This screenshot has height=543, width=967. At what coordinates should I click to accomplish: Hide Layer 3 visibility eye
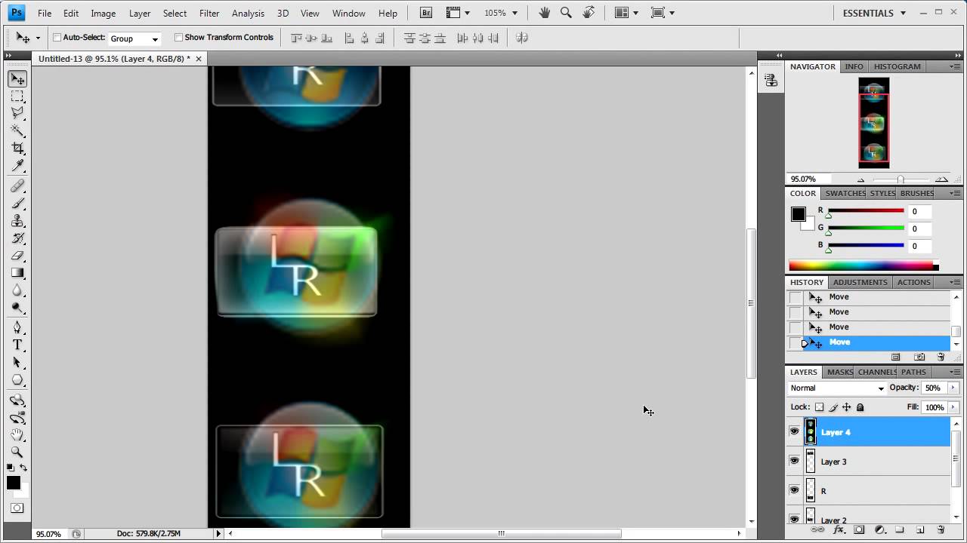pyautogui.click(x=794, y=461)
